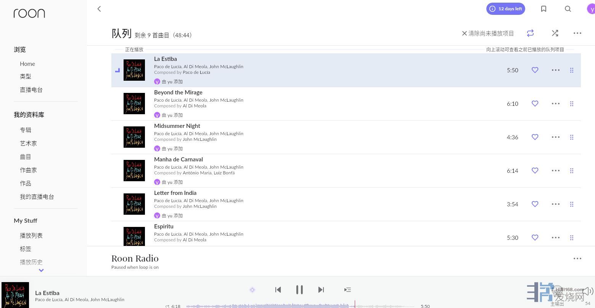Open the queue's three-dot options menu
Viewport: 595px width, 308px height.
(x=577, y=33)
